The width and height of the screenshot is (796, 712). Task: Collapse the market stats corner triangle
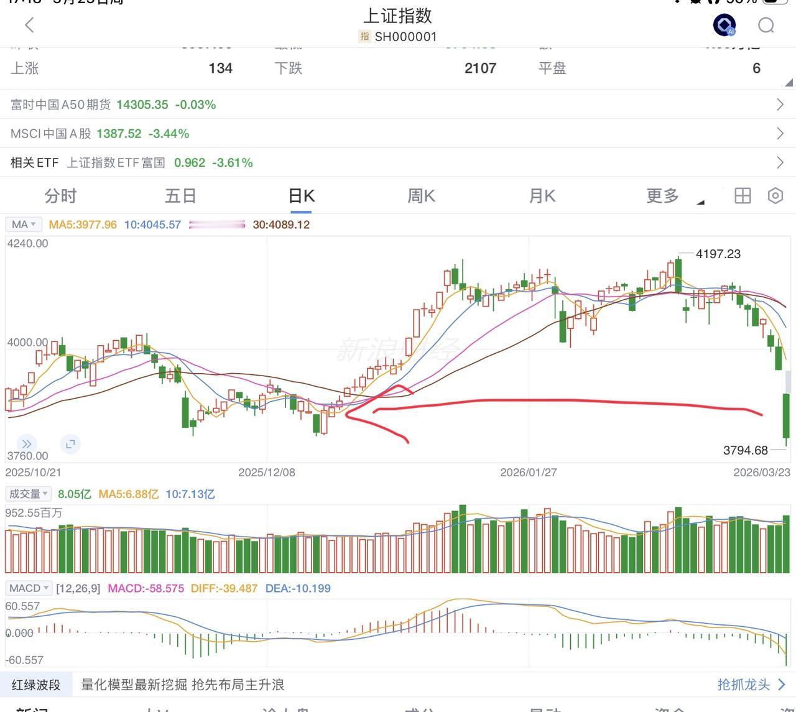click(x=789, y=82)
